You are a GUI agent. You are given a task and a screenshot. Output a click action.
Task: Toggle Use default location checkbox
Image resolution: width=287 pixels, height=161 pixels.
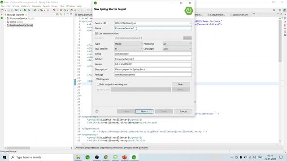pos(96,34)
